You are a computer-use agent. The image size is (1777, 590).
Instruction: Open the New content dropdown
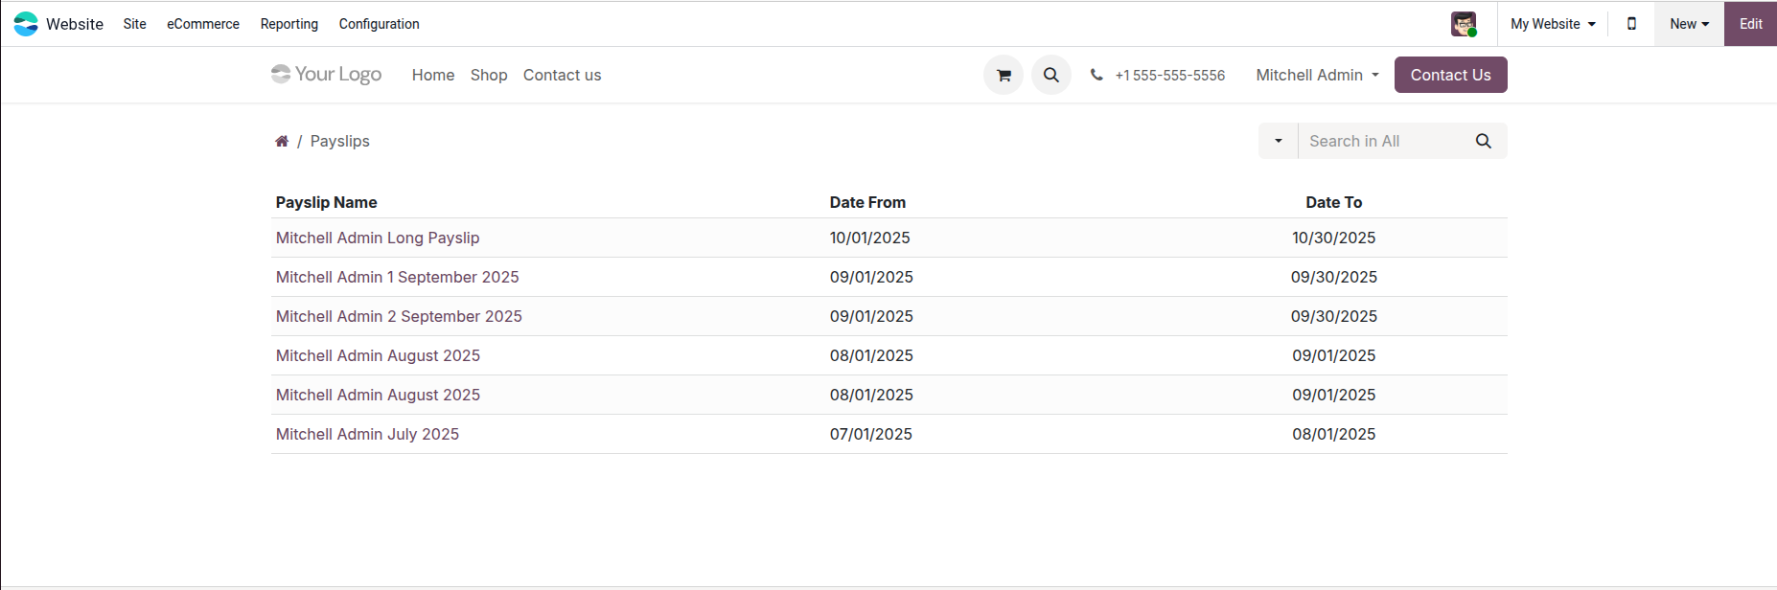point(1689,24)
